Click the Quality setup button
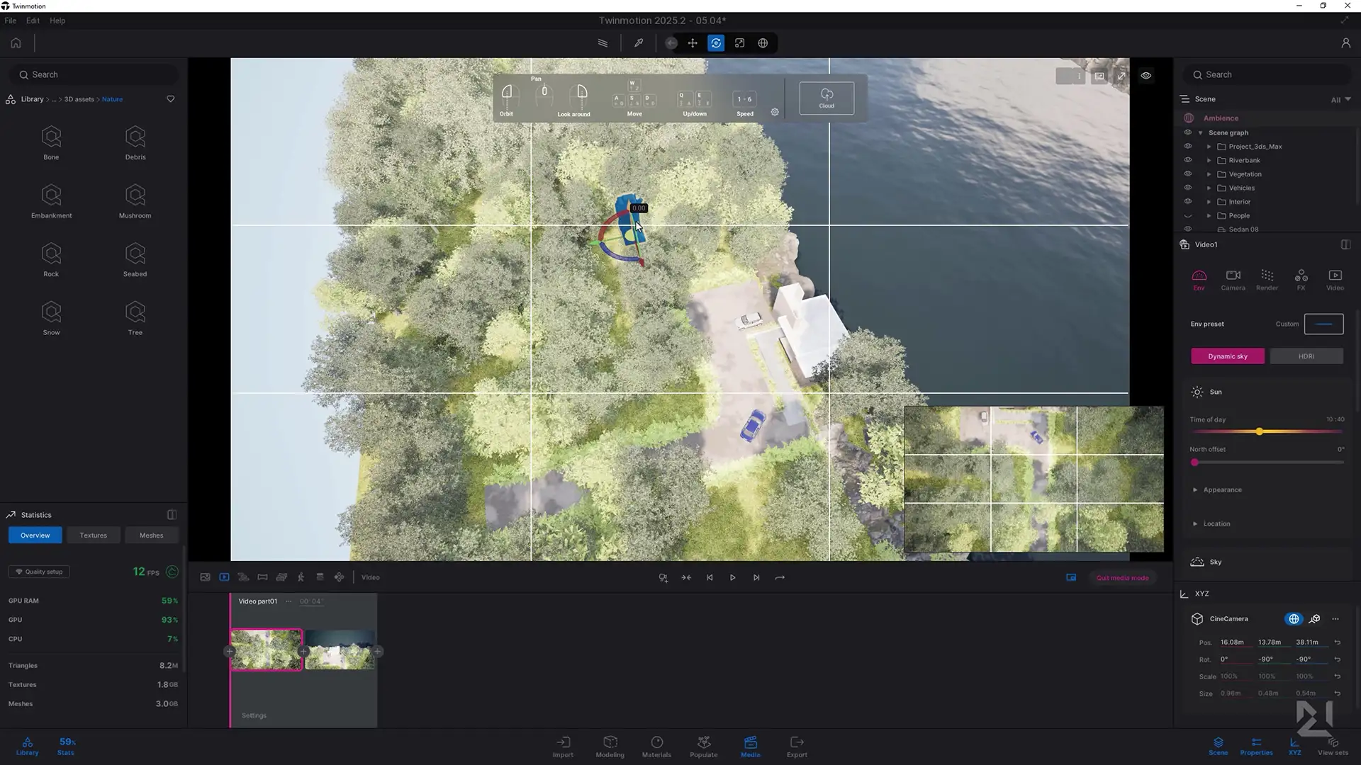 click(39, 572)
